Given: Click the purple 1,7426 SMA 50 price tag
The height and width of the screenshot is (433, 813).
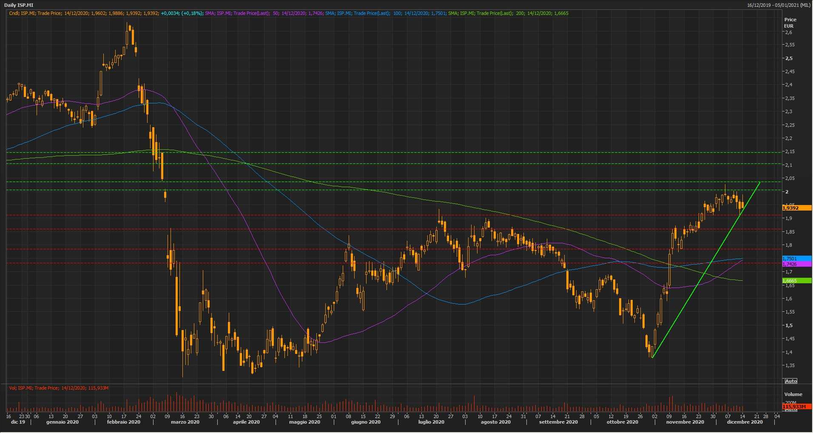Looking at the screenshot, I should 796,264.
